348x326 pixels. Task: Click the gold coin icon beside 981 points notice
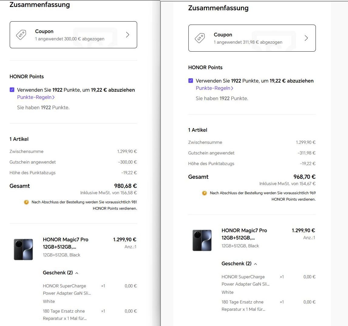(x=26, y=202)
